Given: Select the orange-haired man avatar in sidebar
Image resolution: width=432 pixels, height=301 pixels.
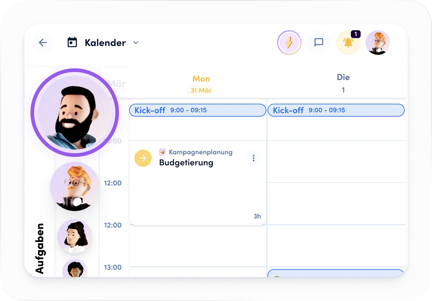Looking at the screenshot, I should click(x=75, y=186).
